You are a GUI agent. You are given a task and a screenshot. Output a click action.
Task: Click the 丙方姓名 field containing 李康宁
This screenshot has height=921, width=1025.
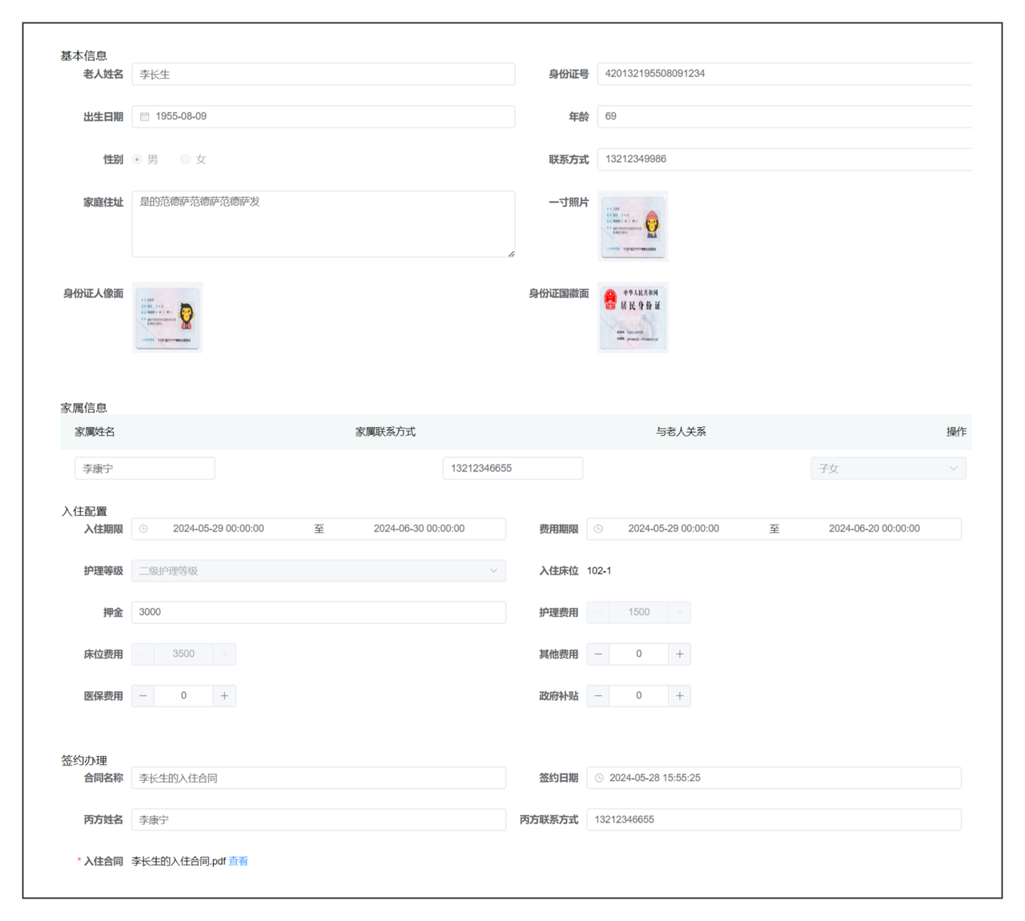pos(319,819)
